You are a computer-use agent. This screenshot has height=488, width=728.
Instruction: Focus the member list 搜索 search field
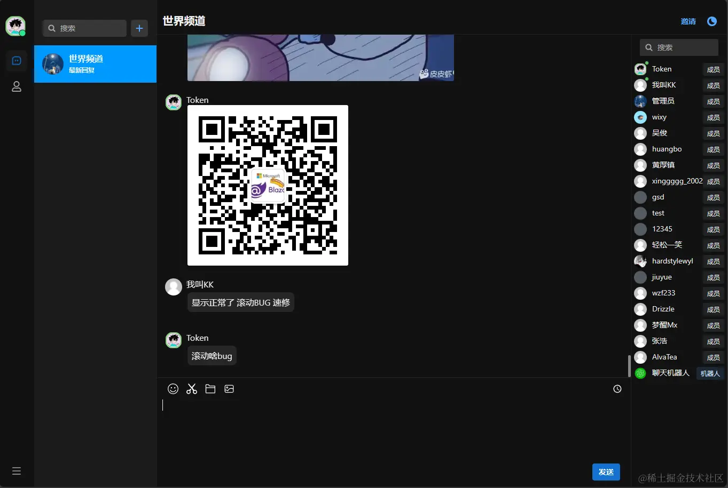point(679,47)
